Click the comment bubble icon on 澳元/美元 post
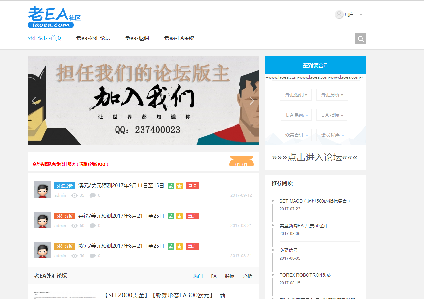 point(93,195)
